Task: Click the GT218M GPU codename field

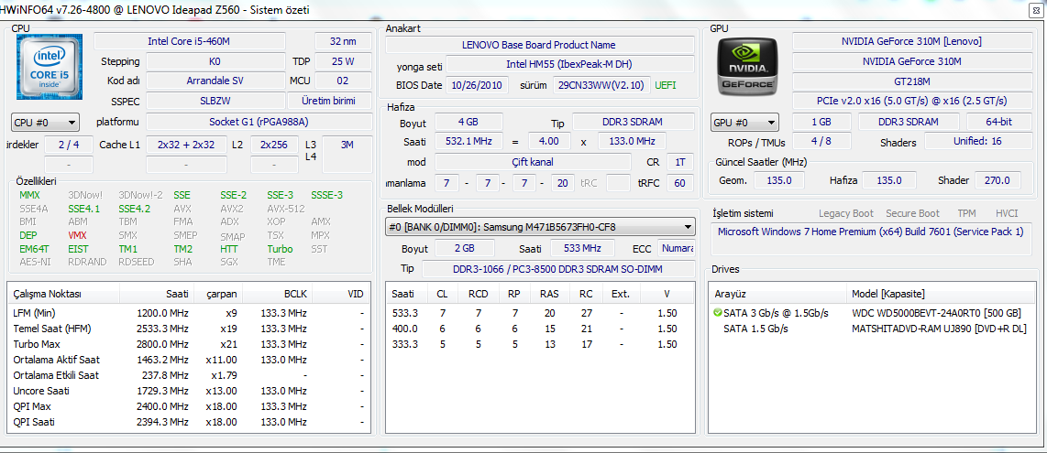Action: (x=911, y=81)
